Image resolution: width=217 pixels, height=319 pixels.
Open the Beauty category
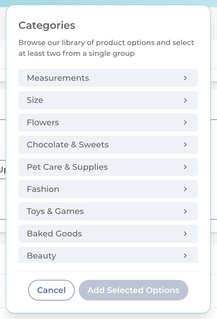point(108,255)
